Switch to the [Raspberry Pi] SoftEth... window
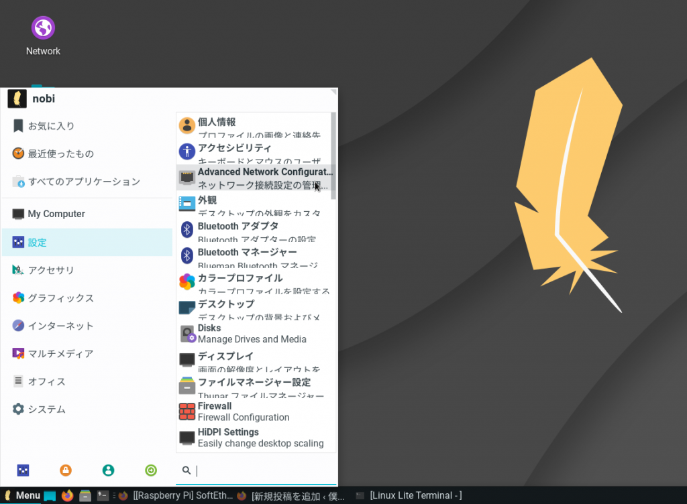The image size is (687, 504). (175, 496)
